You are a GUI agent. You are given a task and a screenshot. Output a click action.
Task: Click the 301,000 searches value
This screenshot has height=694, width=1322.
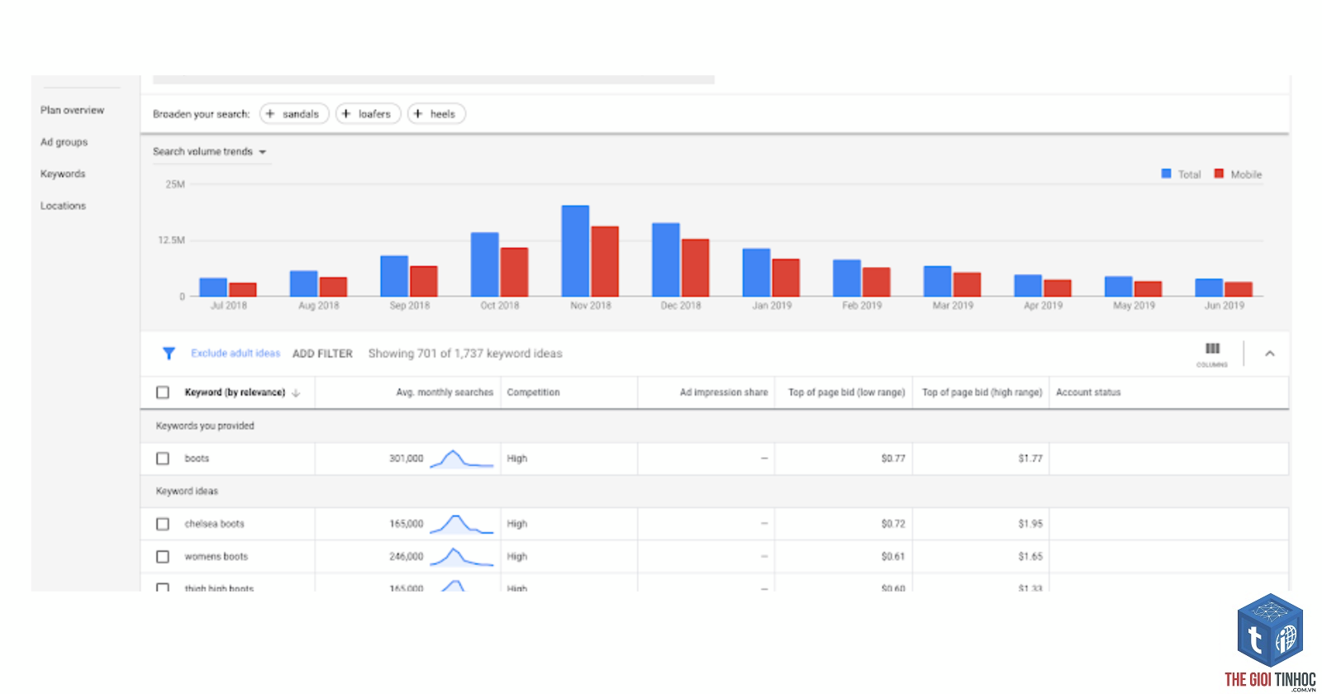pyautogui.click(x=406, y=459)
